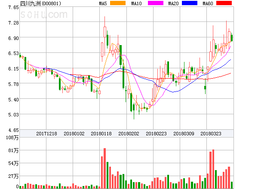258x189 pixels.
Task: Click the 4.65 price axis label
Action: [x=13, y=130]
